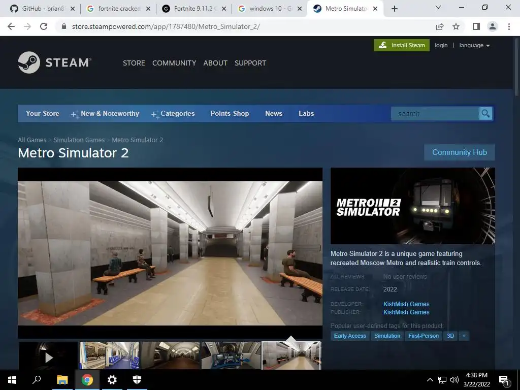
Task: Select the arched tunnel station thumbnail
Action: (x=170, y=356)
